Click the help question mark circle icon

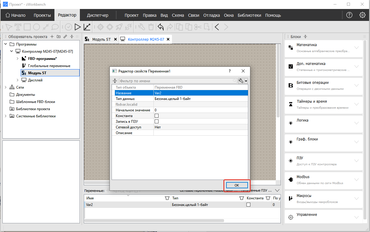pos(349,15)
